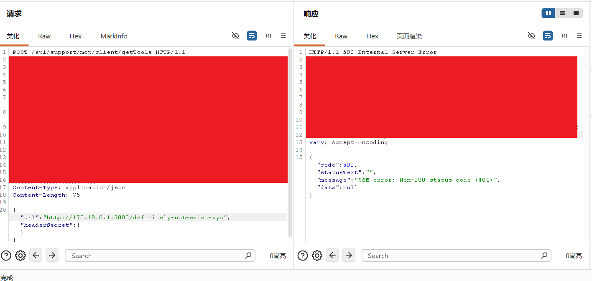Open the MarkInfo tab in request
The height and width of the screenshot is (281, 592).
click(114, 36)
